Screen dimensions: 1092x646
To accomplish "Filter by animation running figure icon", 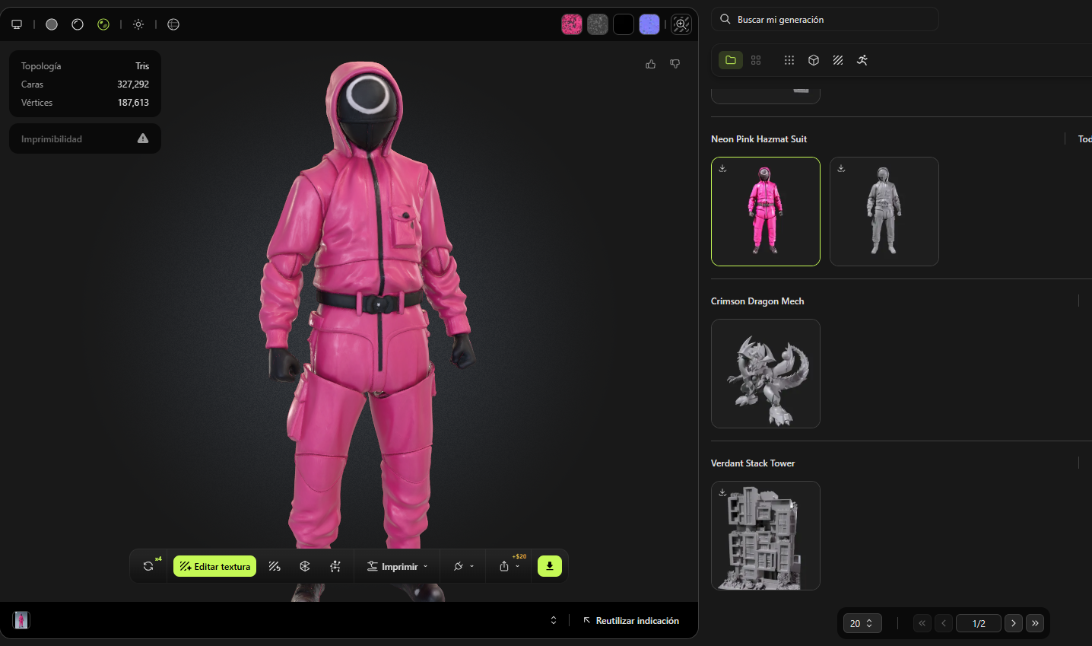I will pyautogui.click(x=862, y=60).
